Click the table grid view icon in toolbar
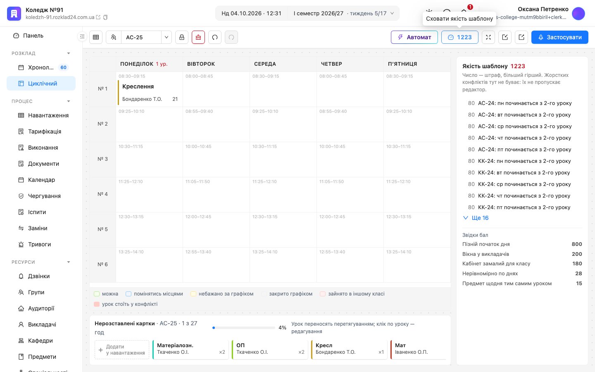Viewport: 595px width, 372px height. (96, 37)
